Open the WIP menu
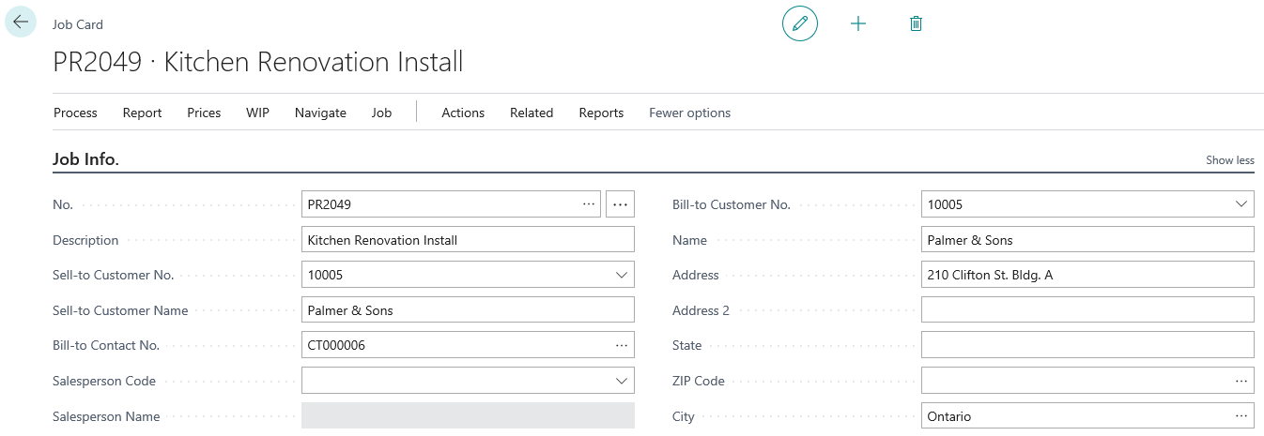The height and width of the screenshot is (436, 1264). coord(257,113)
